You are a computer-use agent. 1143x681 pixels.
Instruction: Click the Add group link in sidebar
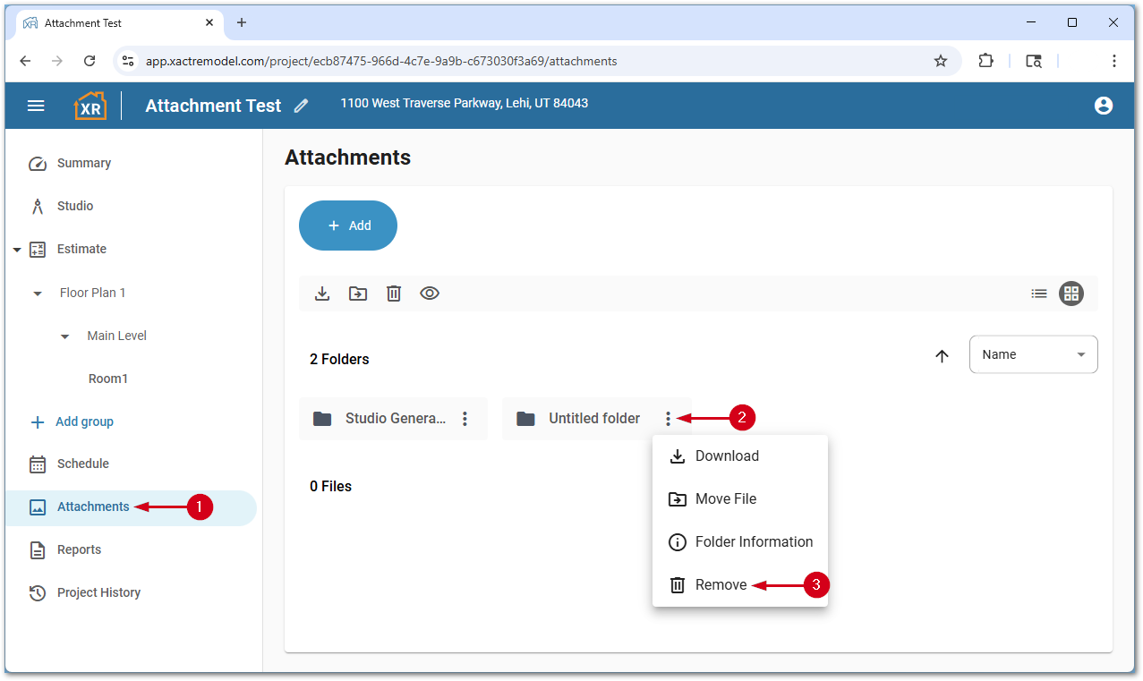point(84,421)
